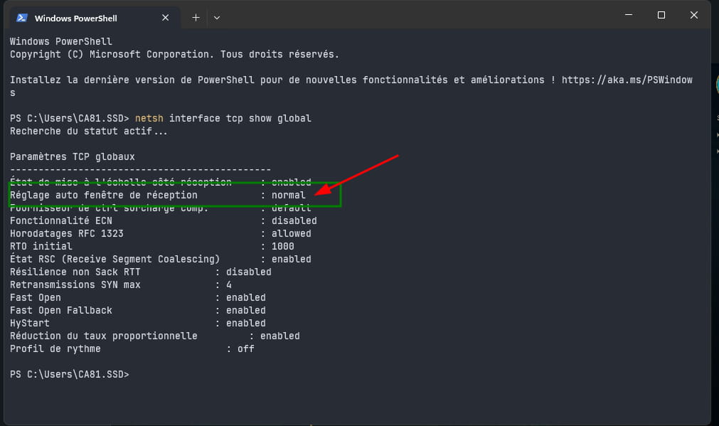Click 'Installez la dernière version de PowerShell' text
Screen dimensions: 719x426
tap(132, 80)
